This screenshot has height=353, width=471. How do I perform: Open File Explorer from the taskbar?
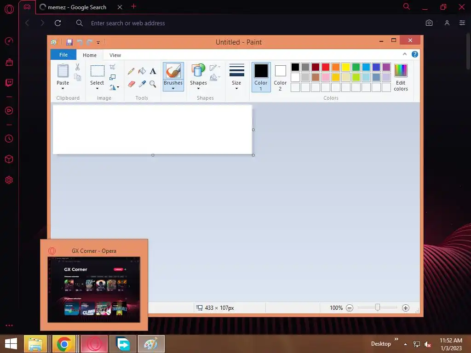coord(35,344)
